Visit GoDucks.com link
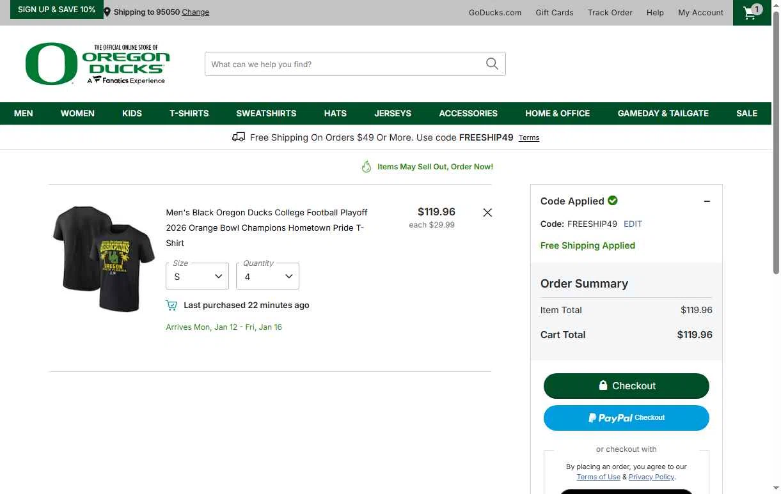781x494 pixels. [495, 12]
